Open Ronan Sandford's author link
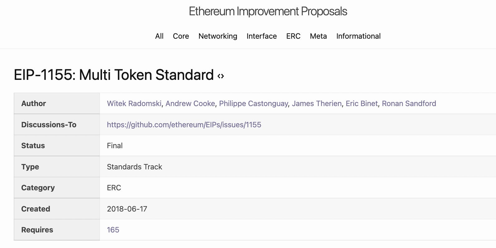This screenshot has width=496, height=248. (409, 104)
